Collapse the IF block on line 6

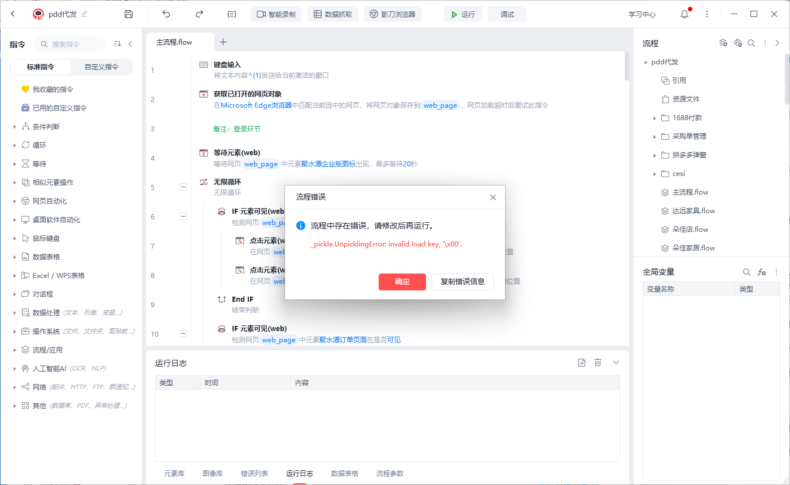pos(183,216)
